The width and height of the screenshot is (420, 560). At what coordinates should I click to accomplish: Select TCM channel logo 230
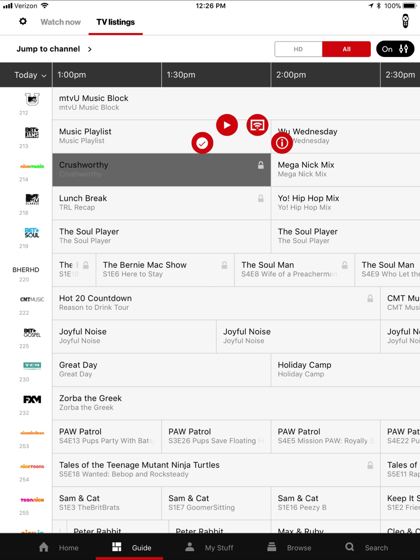pyautogui.click(x=32, y=366)
